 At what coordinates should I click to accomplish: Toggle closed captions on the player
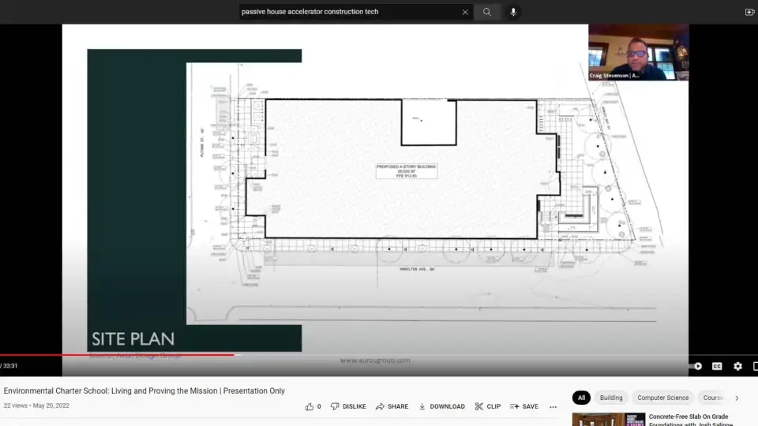coord(717,366)
